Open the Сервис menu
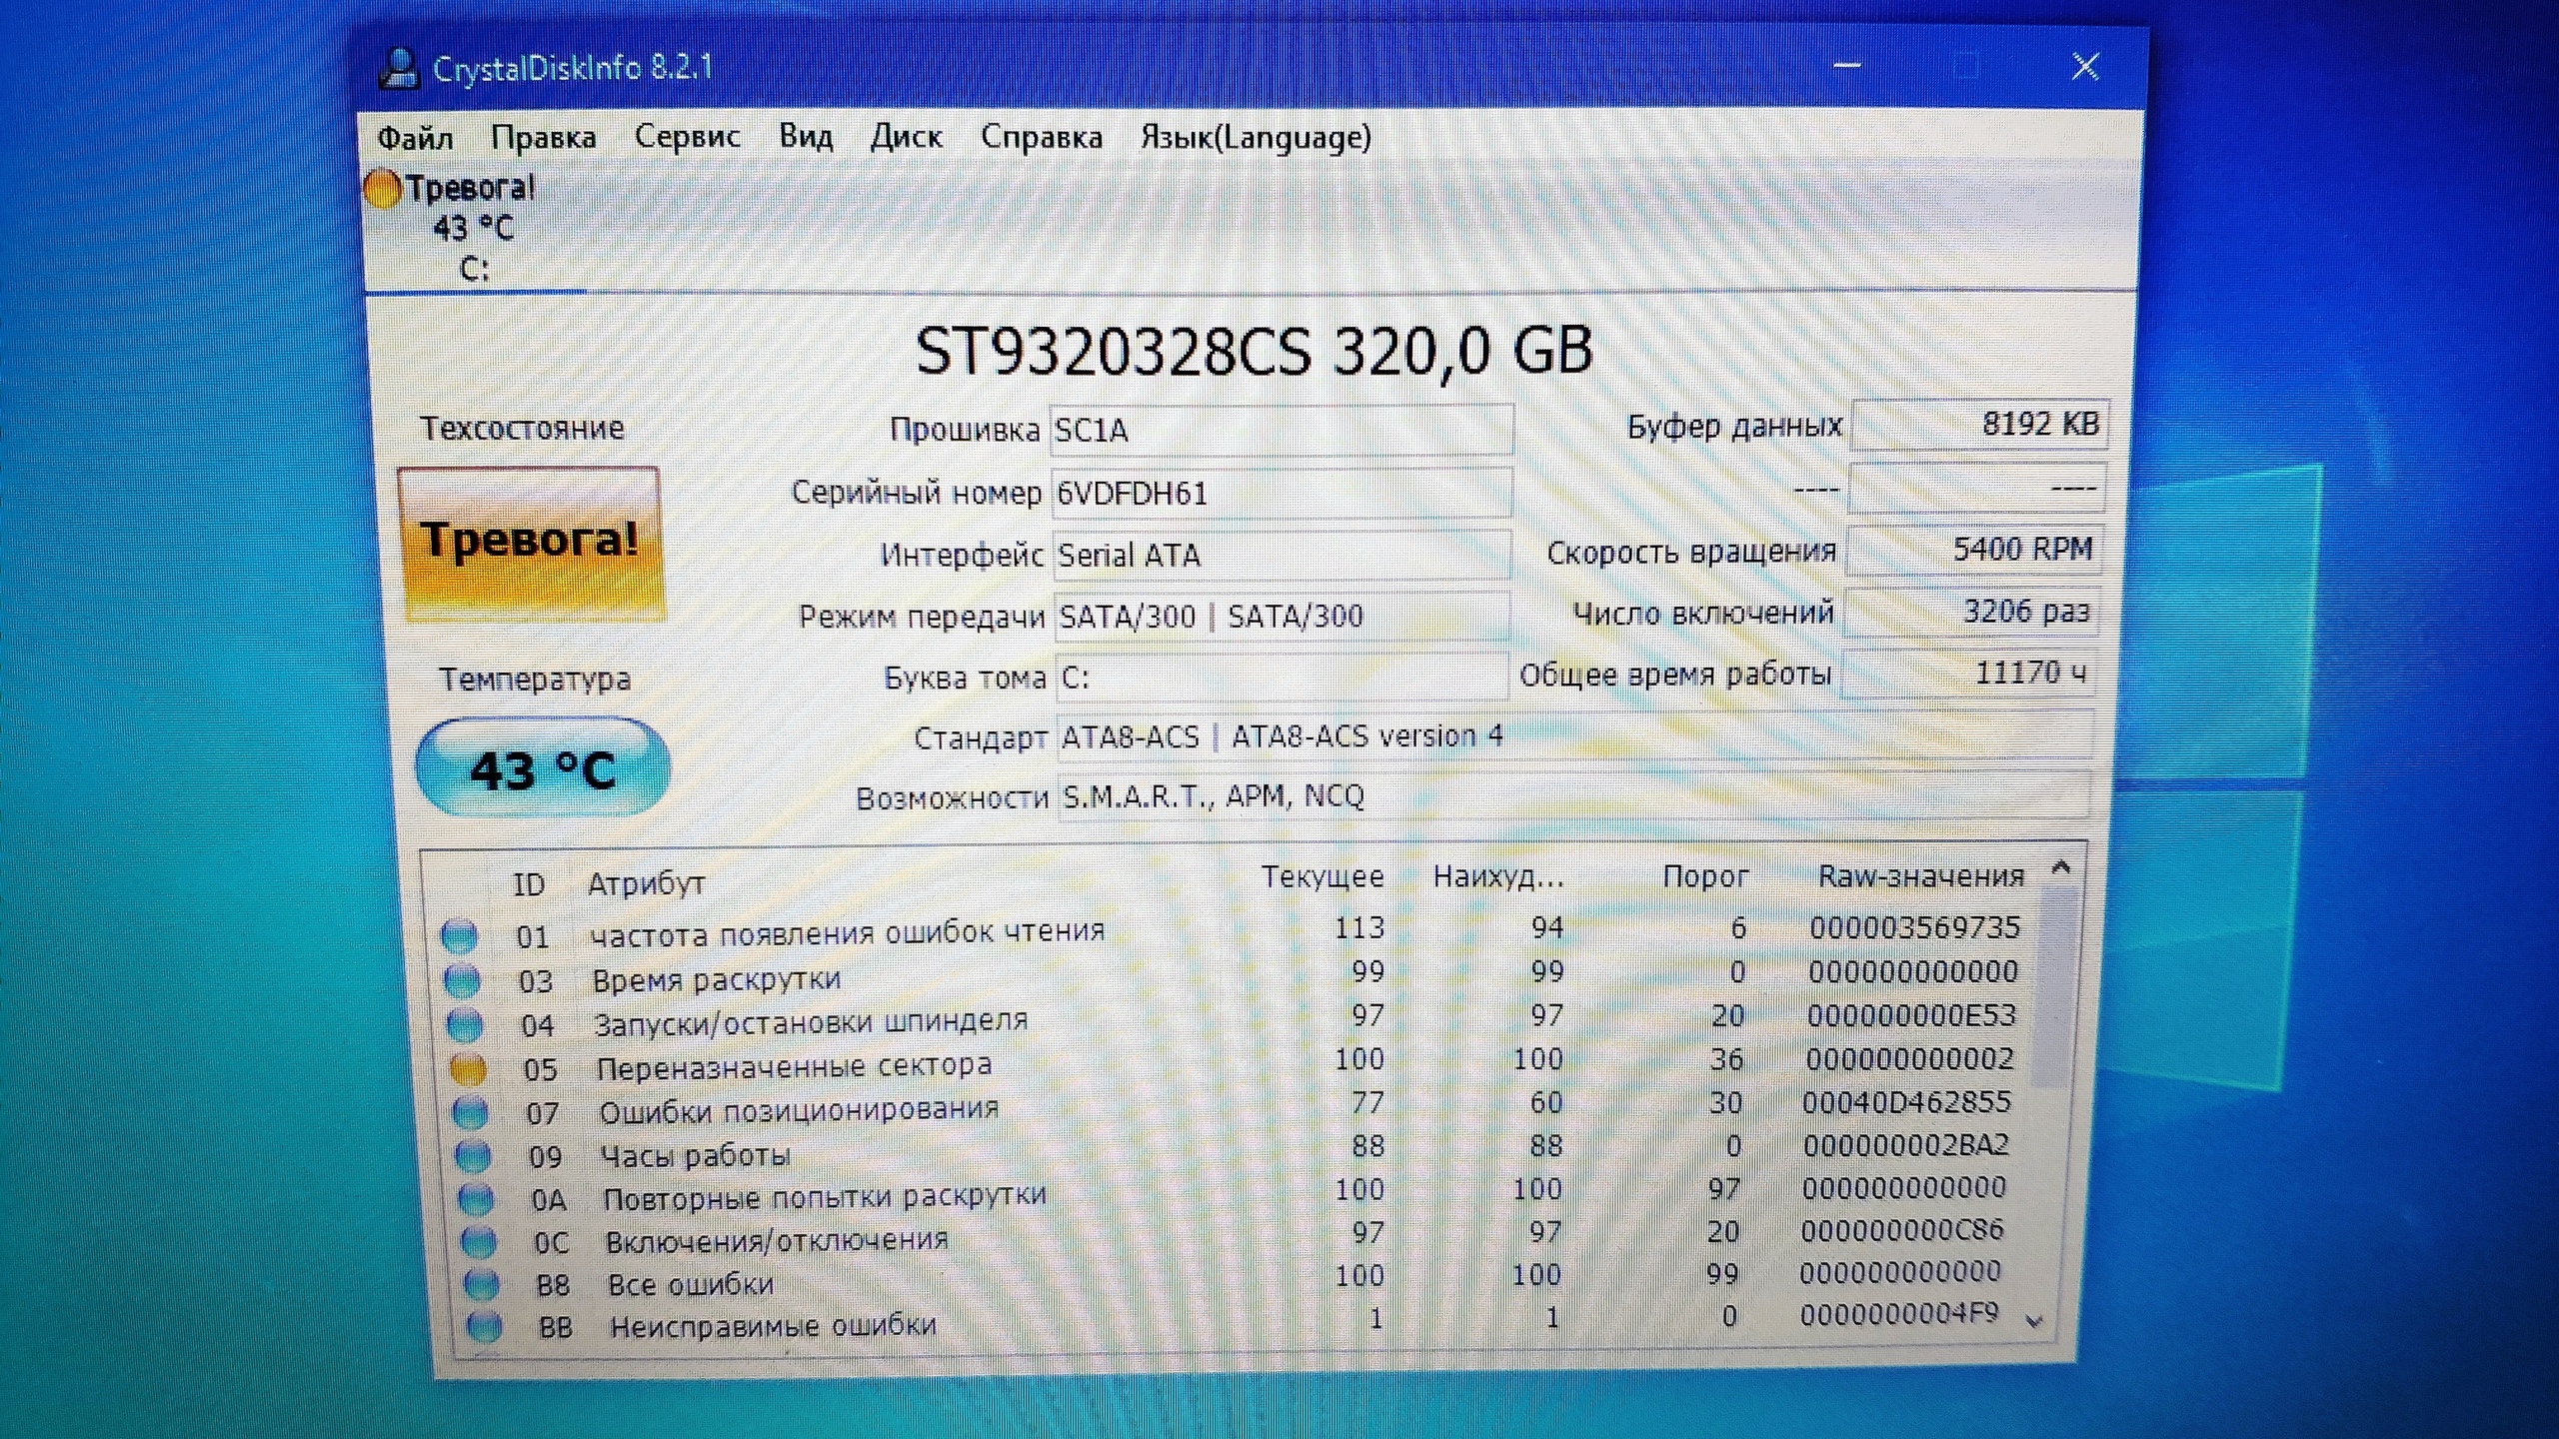Image resolution: width=2559 pixels, height=1439 pixels. click(687, 137)
